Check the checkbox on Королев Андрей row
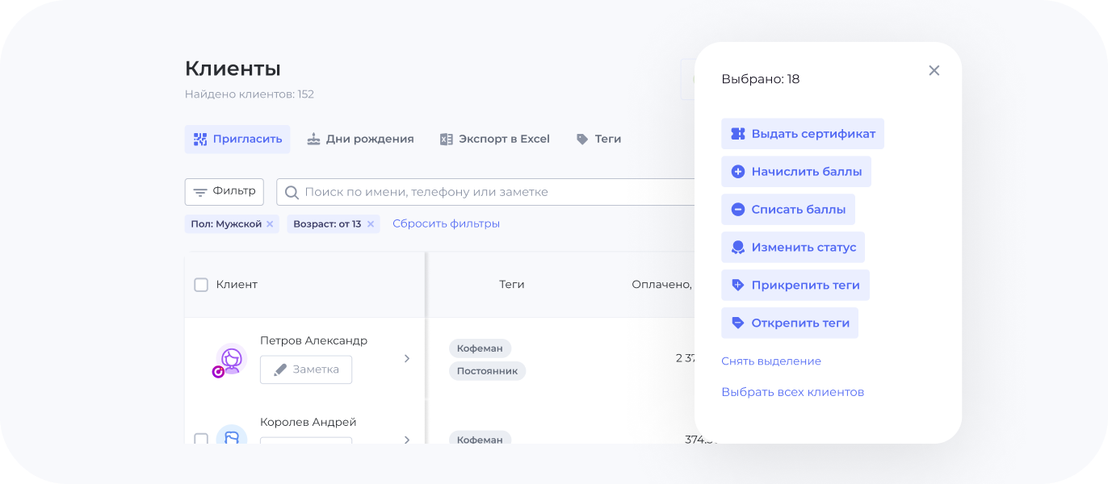Viewport: 1108px width, 484px height. click(x=201, y=440)
